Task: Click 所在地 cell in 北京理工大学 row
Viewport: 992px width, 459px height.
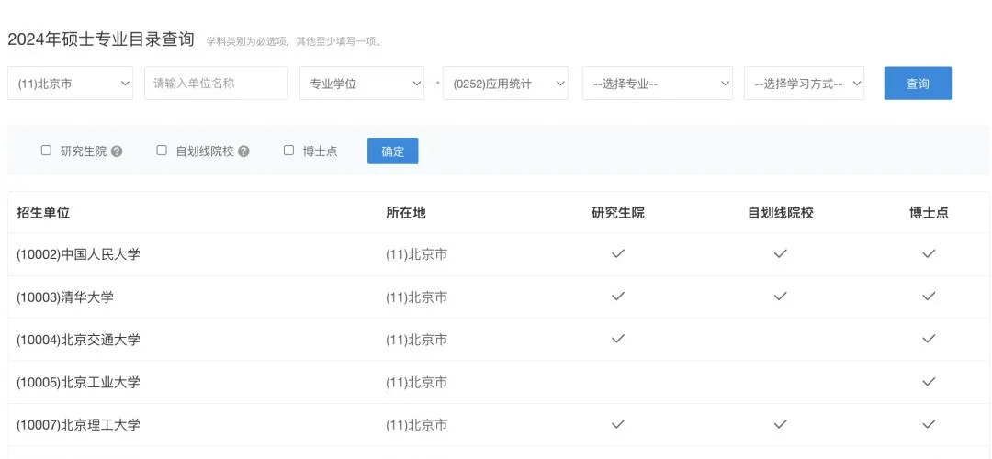Action: (x=416, y=425)
